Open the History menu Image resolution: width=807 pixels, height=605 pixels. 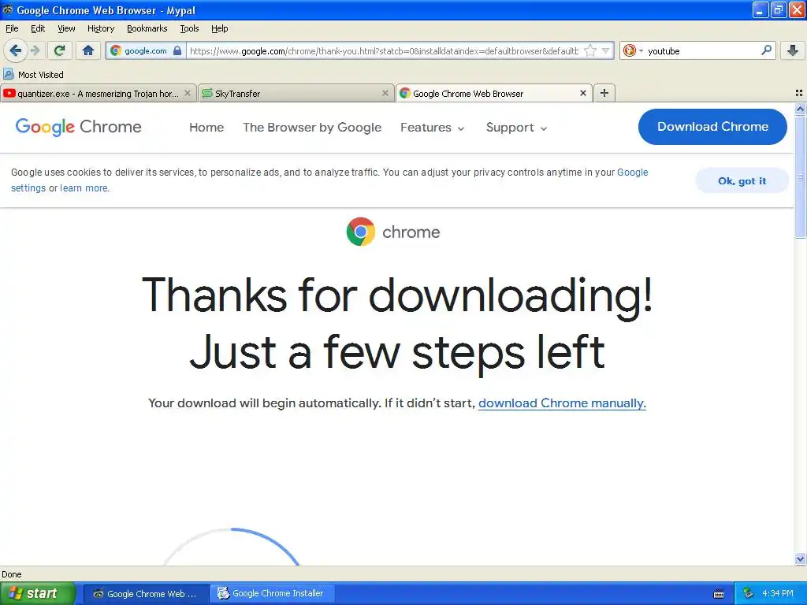101,28
